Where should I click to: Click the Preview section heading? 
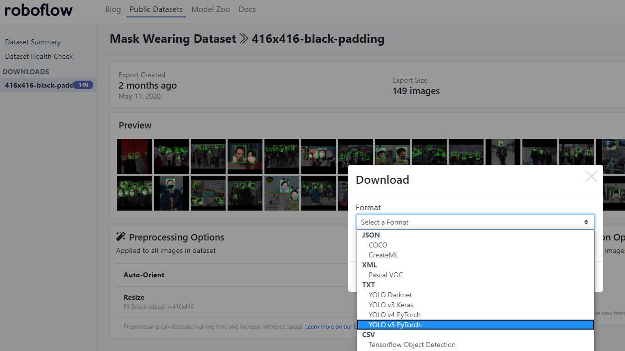click(135, 125)
